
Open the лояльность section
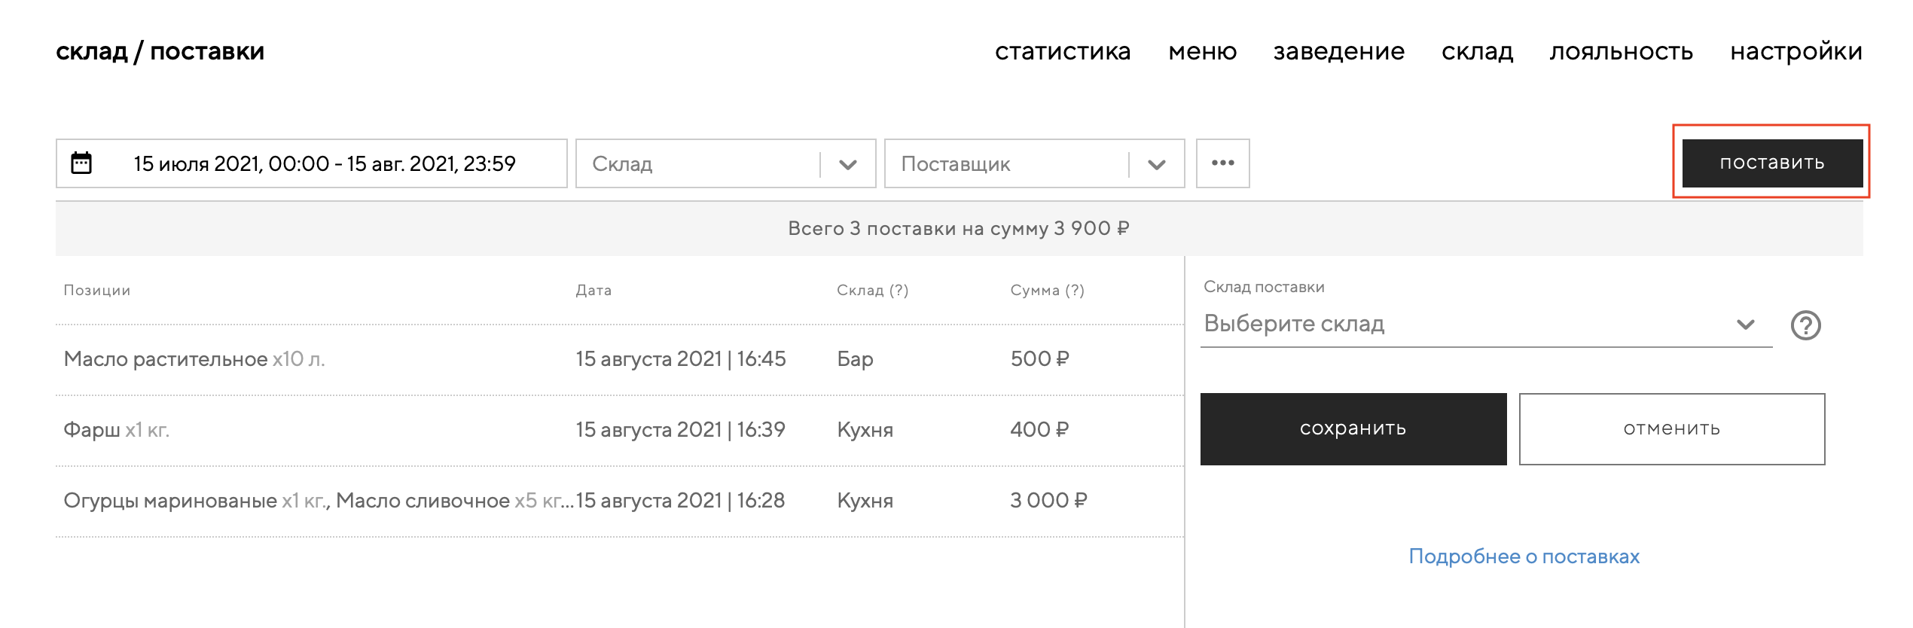coord(1621,51)
